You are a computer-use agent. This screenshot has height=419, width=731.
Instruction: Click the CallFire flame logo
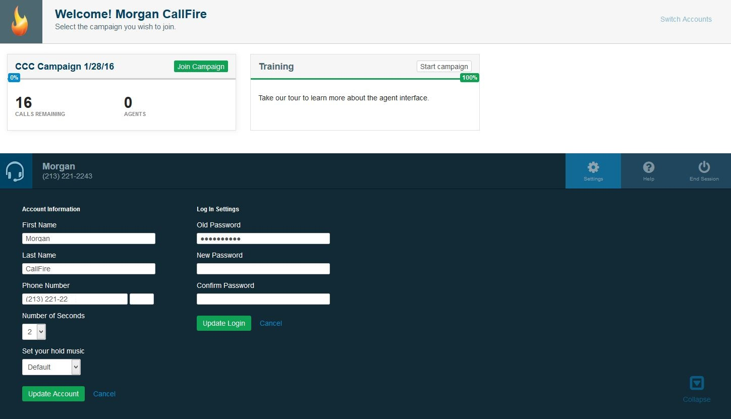21,21
